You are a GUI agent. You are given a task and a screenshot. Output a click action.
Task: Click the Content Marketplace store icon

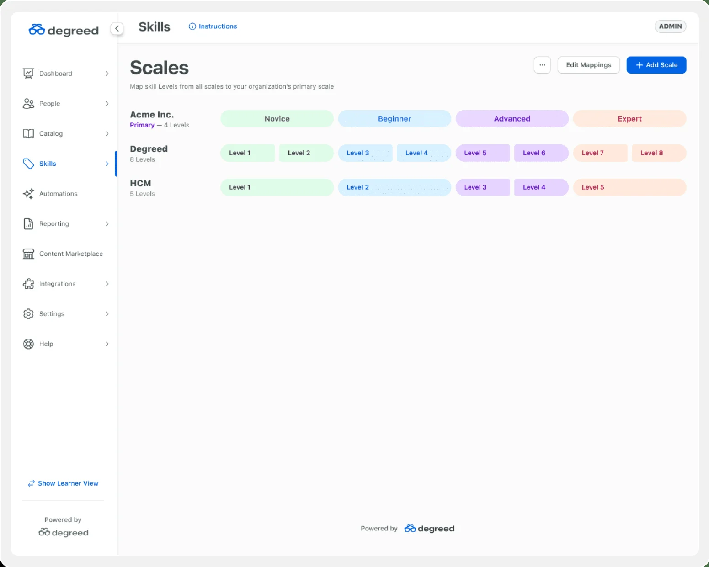coord(28,254)
